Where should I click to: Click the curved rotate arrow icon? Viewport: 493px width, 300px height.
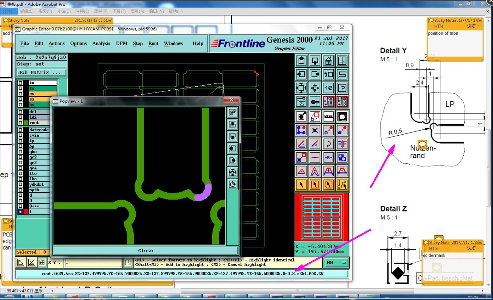(328, 144)
